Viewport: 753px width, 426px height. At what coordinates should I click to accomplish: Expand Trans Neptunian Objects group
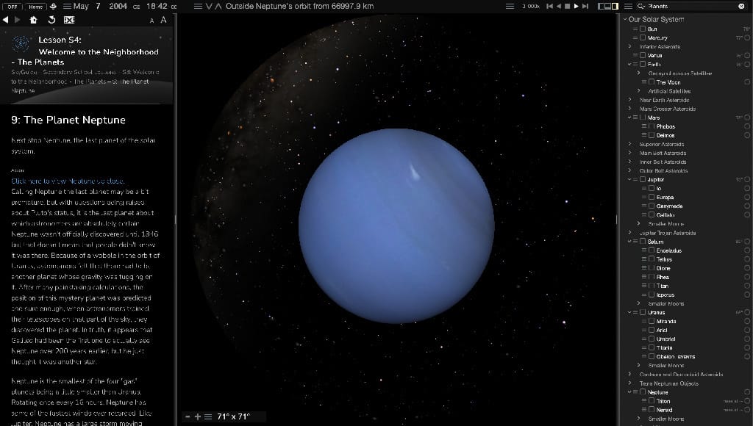click(x=629, y=383)
